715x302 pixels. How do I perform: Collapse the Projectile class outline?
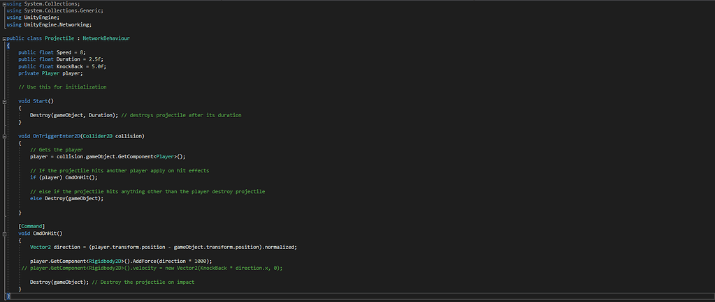coord(3,38)
